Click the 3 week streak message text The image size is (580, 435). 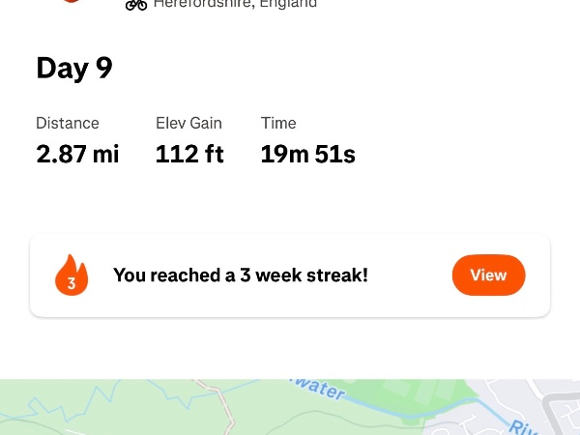[241, 275]
